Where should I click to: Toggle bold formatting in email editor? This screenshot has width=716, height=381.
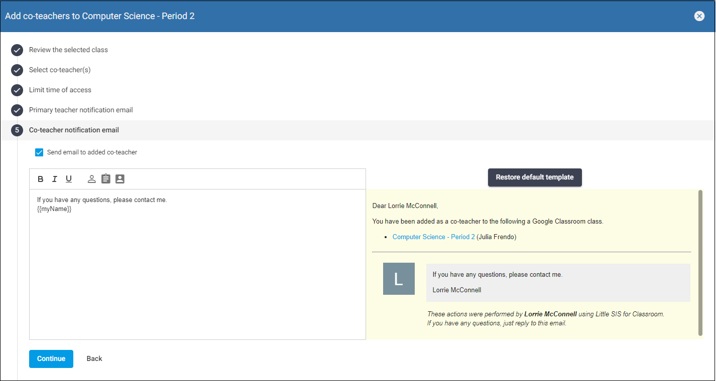click(41, 179)
